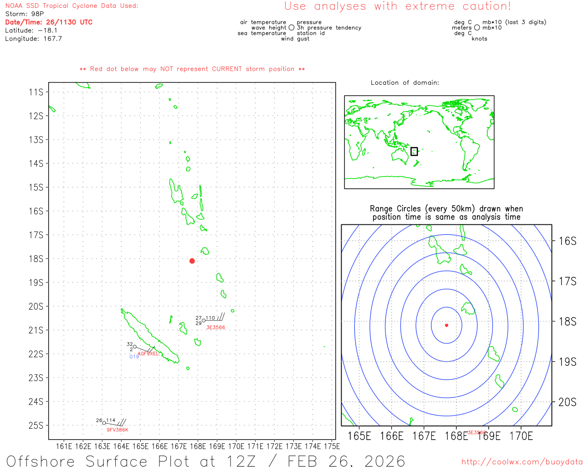Click the air temperature '32' near station 4GF9XEL

(130, 344)
